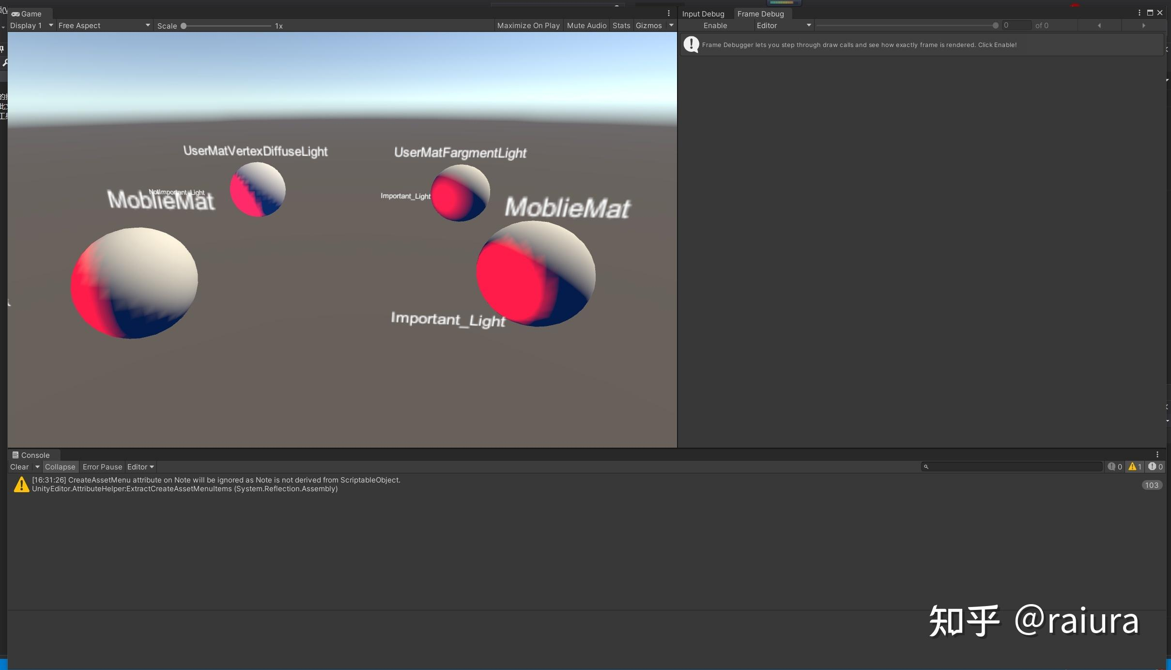
Task: Open the Console panel kebab menu
Action: (x=1157, y=454)
